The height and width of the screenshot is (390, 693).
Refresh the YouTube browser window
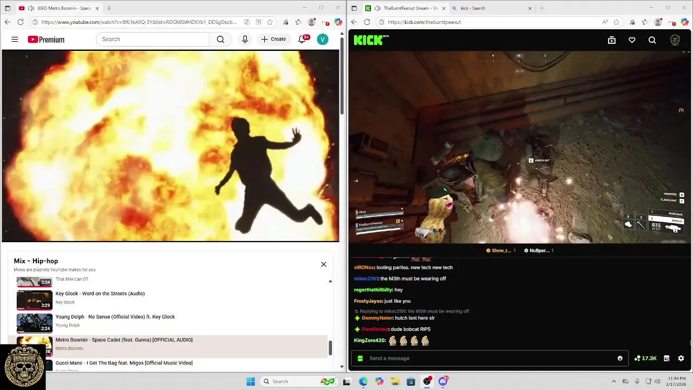tap(21, 22)
